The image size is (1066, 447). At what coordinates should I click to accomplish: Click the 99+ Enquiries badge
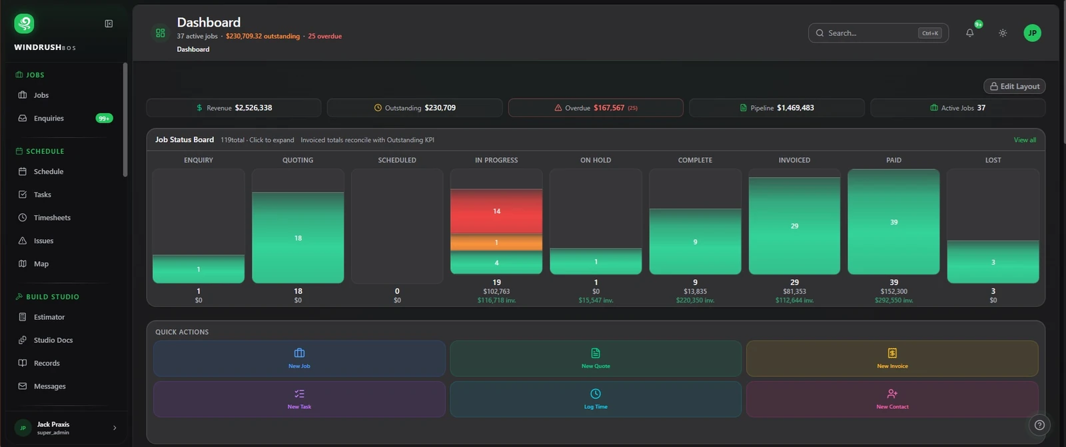coord(104,119)
